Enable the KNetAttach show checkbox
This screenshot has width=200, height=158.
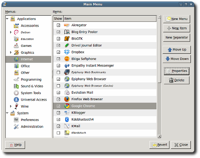click(x=59, y=133)
